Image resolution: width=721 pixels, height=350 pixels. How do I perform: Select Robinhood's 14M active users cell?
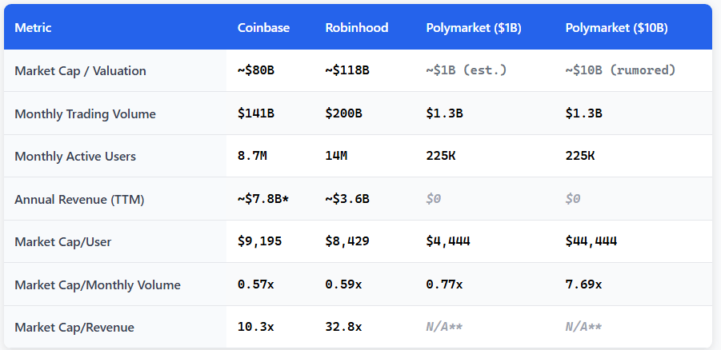pos(336,157)
